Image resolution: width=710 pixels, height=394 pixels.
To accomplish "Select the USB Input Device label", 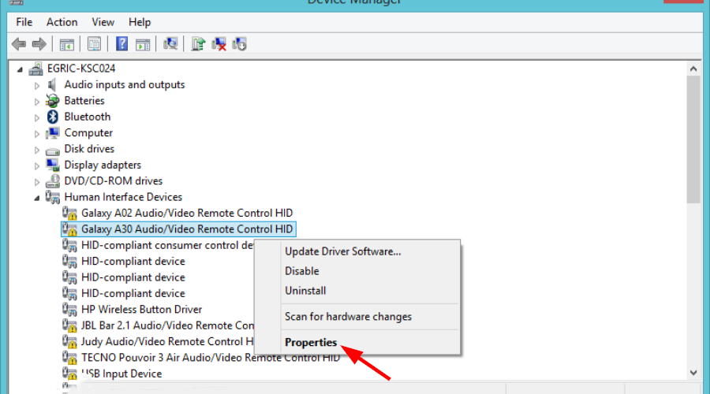I will [121, 374].
